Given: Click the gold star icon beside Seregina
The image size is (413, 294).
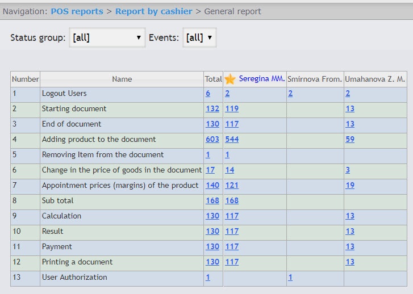Looking at the screenshot, I should tap(230, 79).
